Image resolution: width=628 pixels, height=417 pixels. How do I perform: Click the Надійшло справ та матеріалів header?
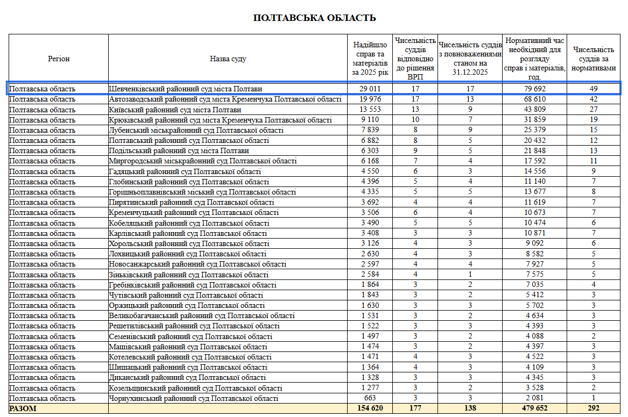click(x=370, y=59)
